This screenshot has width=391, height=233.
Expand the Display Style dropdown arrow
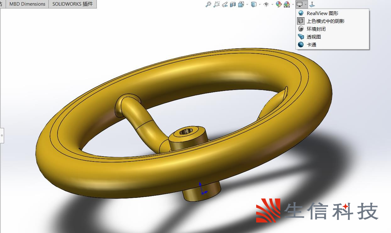coord(260,4)
